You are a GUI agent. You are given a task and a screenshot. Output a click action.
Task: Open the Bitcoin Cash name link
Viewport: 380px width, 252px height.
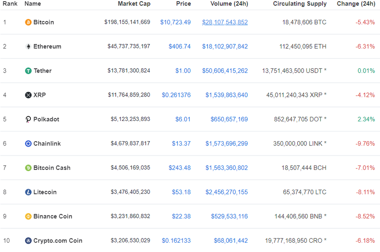[52, 168]
